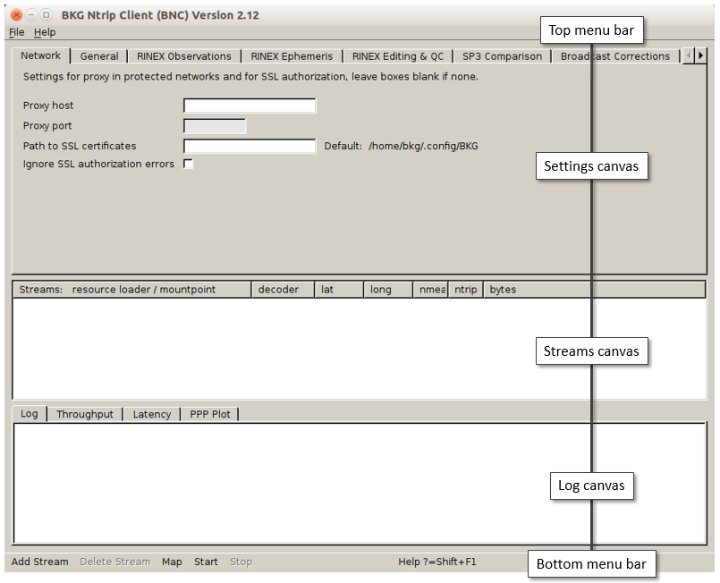Select the RINEX Ephemeris tab
Screen dimensions: 720x583
coord(292,55)
